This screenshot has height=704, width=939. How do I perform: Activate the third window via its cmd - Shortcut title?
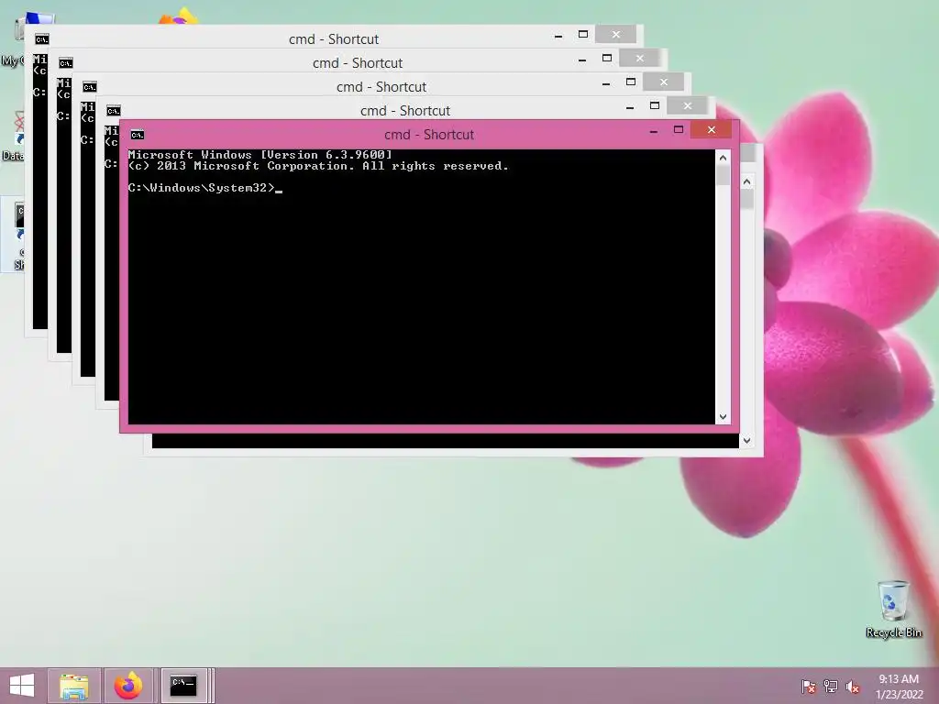(381, 87)
